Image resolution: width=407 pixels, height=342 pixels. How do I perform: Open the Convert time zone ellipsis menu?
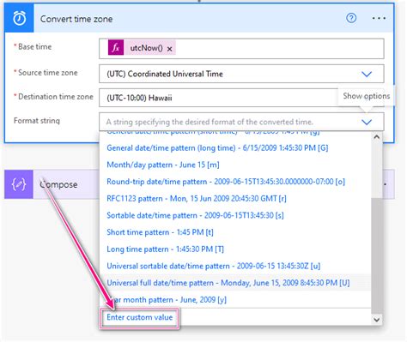pyautogui.click(x=379, y=18)
